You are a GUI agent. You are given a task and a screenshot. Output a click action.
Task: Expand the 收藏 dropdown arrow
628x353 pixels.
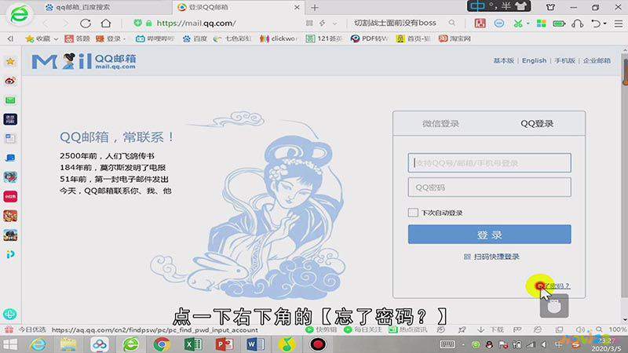[x=56, y=38]
